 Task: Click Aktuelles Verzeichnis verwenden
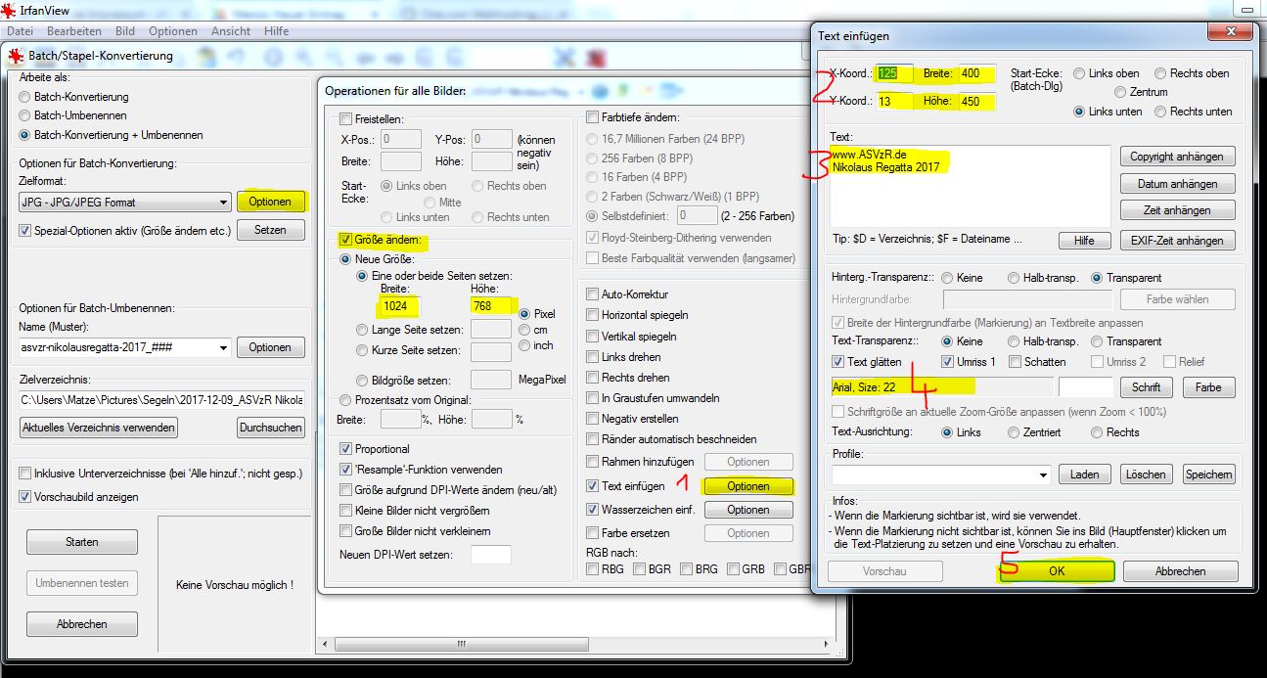(99, 428)
